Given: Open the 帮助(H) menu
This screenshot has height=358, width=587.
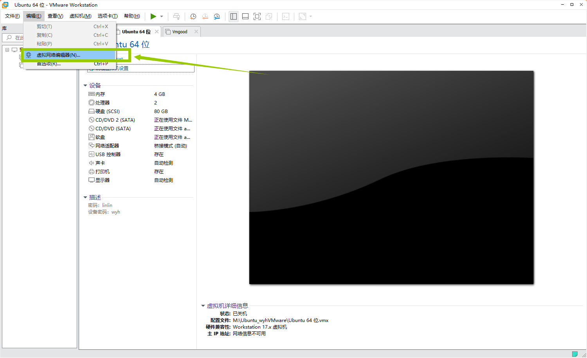Looking at the screenshot, I should 132,16.
